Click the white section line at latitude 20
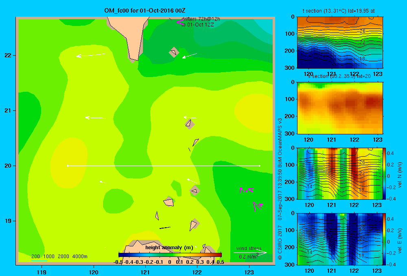Screen dimensions: 407x276 coord(164,166)
